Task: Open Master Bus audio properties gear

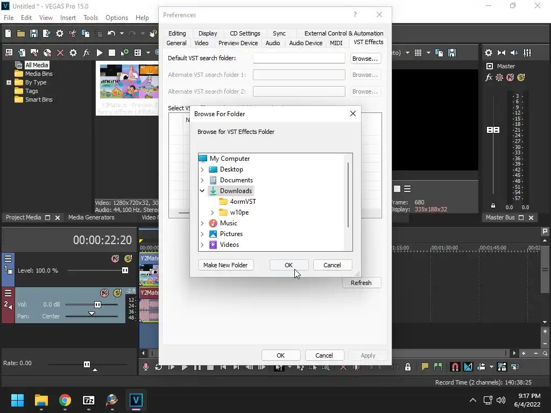Action: [489, 53]
